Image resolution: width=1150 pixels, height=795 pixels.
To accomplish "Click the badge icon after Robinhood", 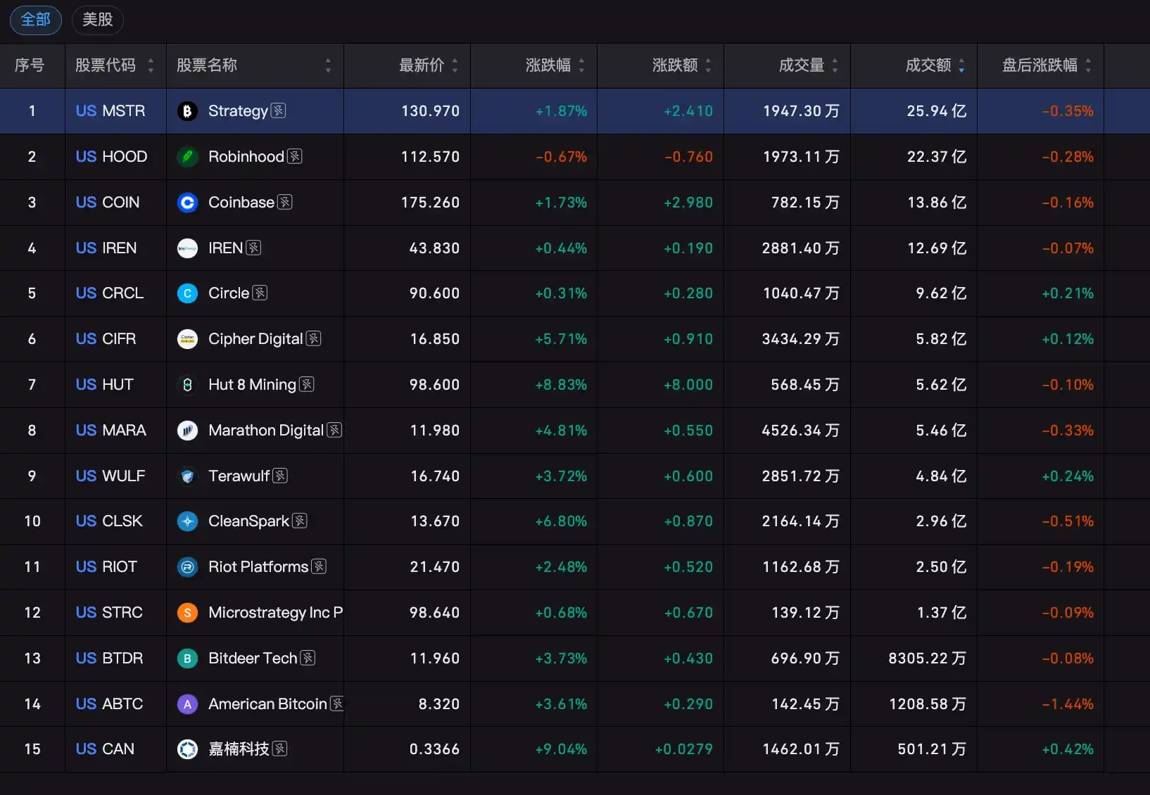I will [295, 156].
